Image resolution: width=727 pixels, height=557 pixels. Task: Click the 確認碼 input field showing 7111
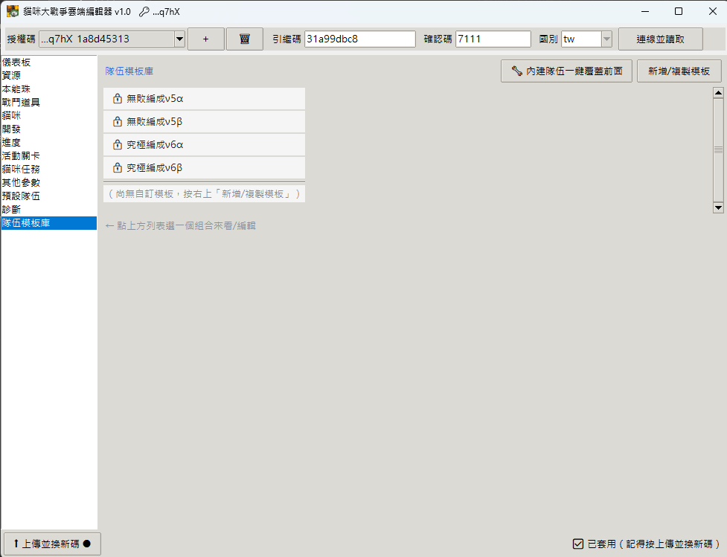click(493, 39)
